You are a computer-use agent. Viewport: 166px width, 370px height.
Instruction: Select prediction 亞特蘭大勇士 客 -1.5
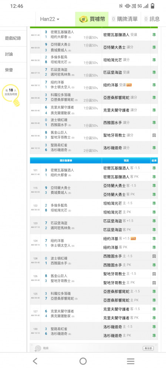pos(120,186)
